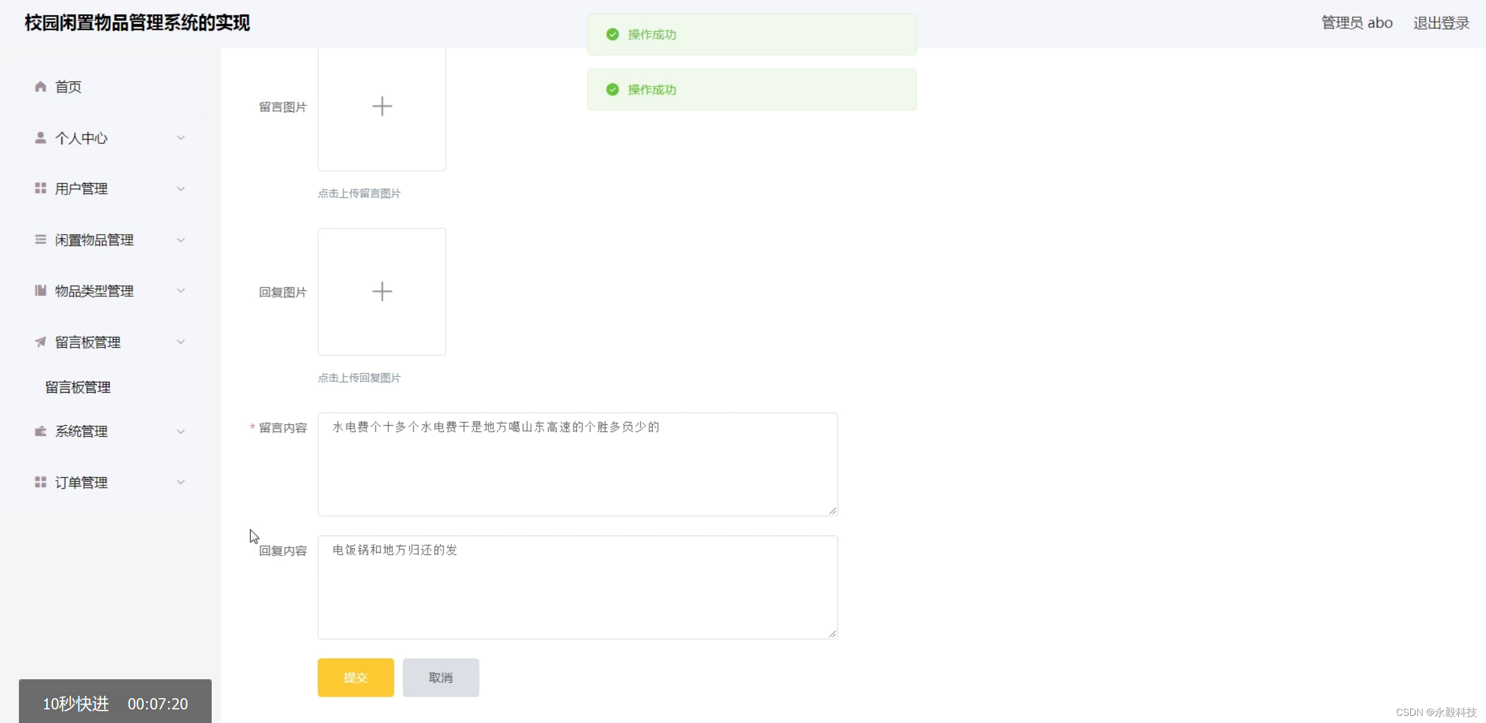Click the books icon beside 物品类型管理
1486x723 pixels.
(40, 290)
